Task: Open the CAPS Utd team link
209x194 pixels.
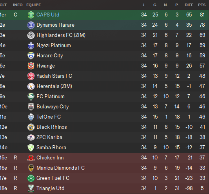Action: tap(48, 15)
